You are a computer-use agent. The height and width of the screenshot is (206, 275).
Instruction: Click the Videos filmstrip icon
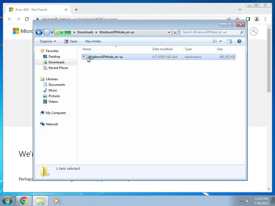pos(45,102)
